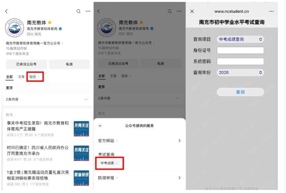Collapse 公众号提供的服务 sheet with down chevron
286x193 pixels.
click(x=100, y=126)
